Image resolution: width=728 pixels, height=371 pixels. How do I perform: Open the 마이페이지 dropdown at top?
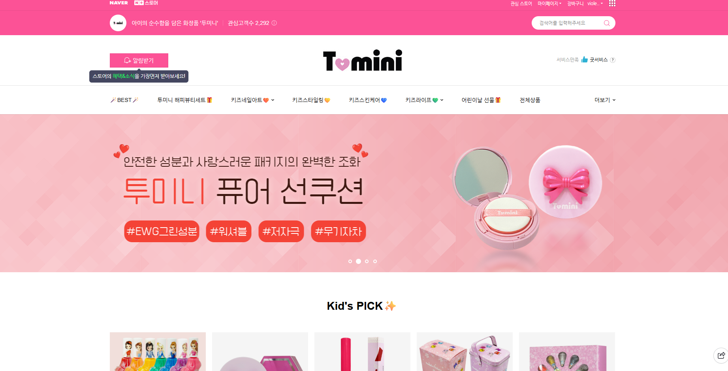549,4
